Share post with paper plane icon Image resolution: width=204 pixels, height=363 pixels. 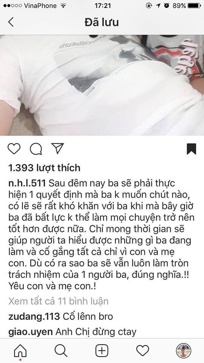point(57,148)
